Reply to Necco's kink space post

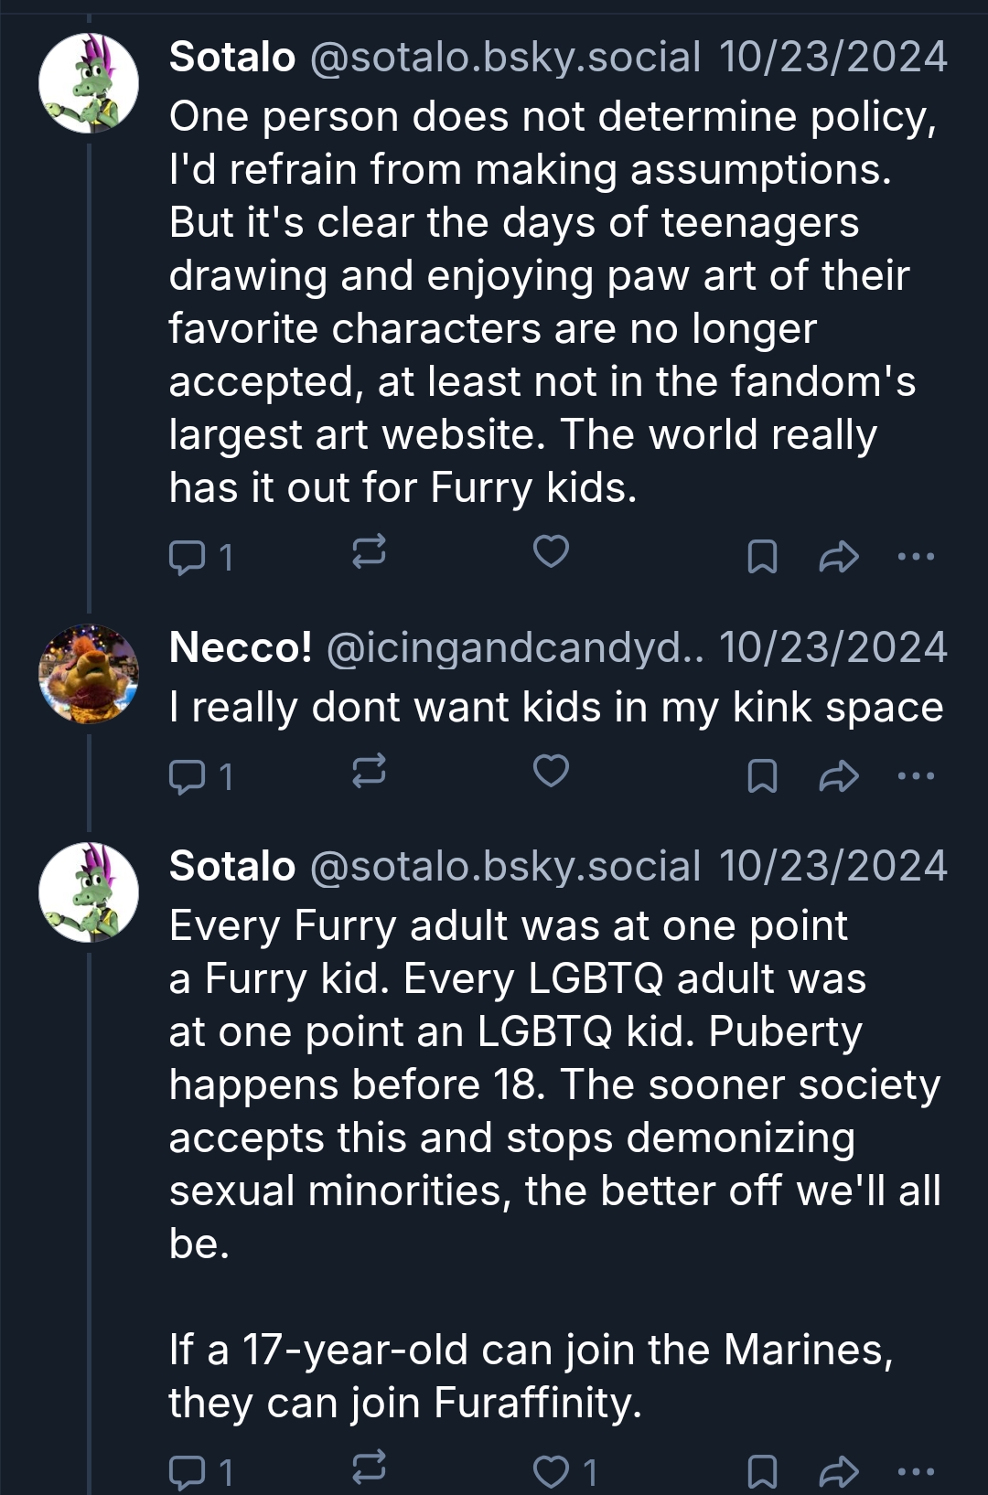[188, 775]
